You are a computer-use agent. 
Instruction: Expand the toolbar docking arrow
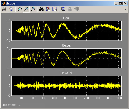point(125,9)
